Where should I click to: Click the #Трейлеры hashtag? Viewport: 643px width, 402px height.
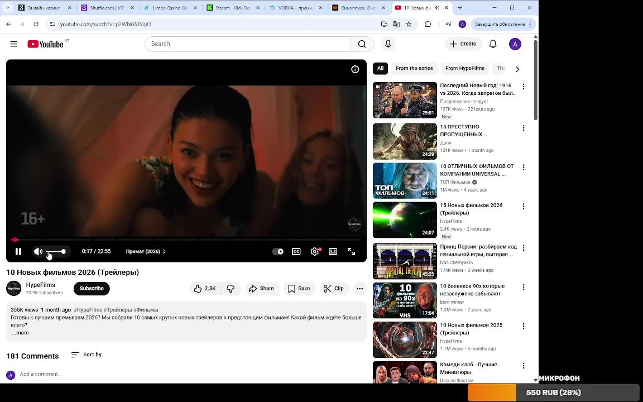118,310
